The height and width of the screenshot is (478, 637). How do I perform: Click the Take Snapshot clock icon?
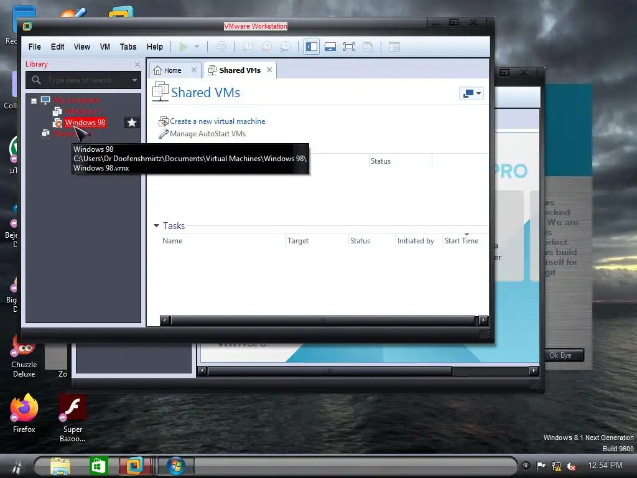click(x=248, y=47)
